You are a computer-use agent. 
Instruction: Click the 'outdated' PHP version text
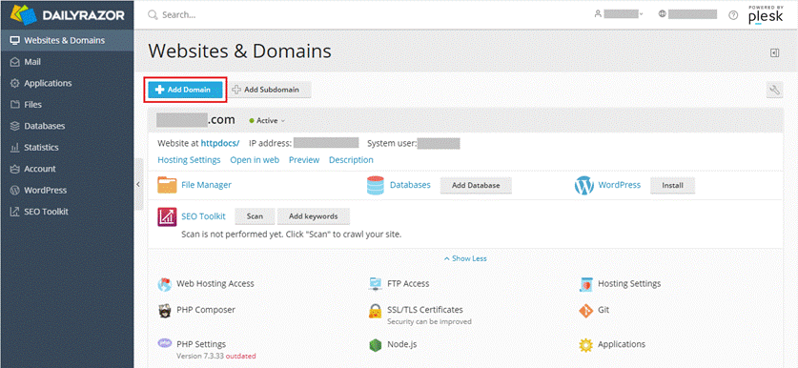240,356
